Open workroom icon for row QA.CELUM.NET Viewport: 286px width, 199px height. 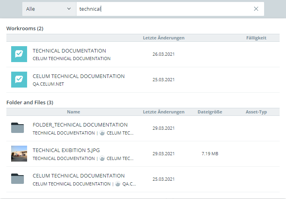pyautogui.click(x=19, y=80)
